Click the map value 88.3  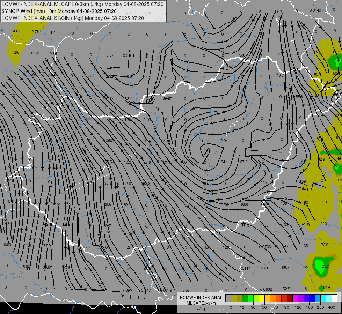tap(245, 226)
